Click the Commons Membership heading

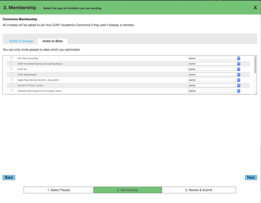click(20, 19)
